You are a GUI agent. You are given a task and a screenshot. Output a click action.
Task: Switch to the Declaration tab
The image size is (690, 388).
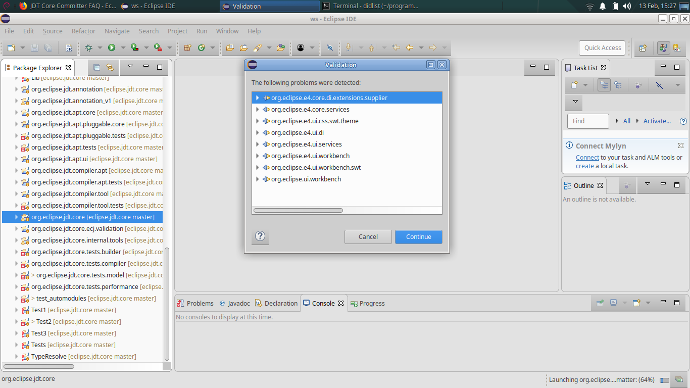[276, 303]
